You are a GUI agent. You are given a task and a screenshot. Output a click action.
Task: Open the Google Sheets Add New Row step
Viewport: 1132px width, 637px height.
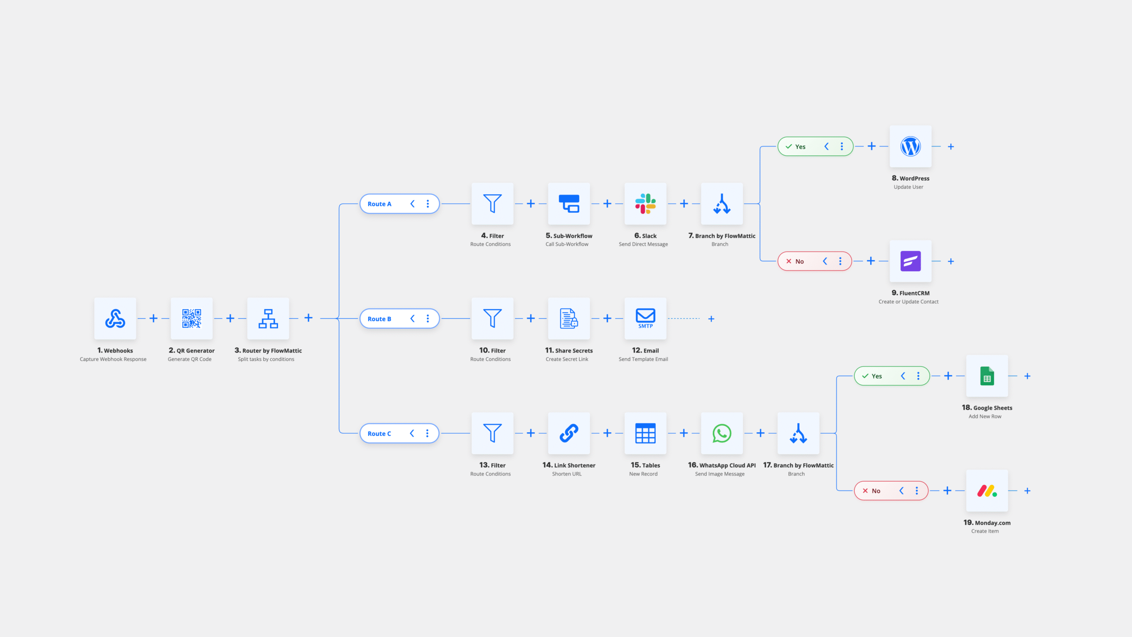987,376
